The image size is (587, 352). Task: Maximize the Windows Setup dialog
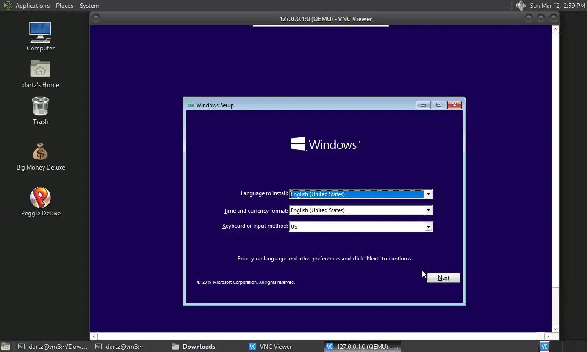[x=438, y=105]
